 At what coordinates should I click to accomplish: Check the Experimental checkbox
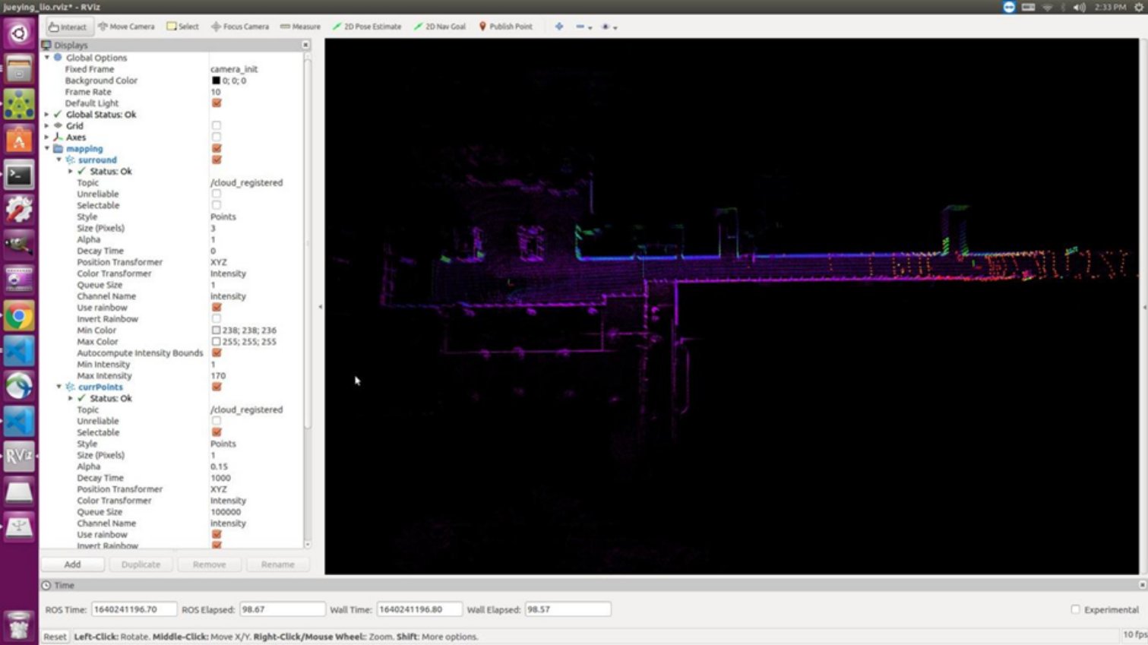tap(1075, 609)
